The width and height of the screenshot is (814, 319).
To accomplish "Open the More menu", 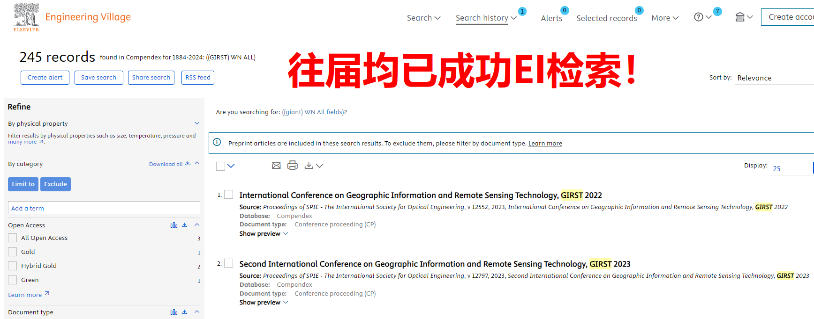I will pos(665,18).
